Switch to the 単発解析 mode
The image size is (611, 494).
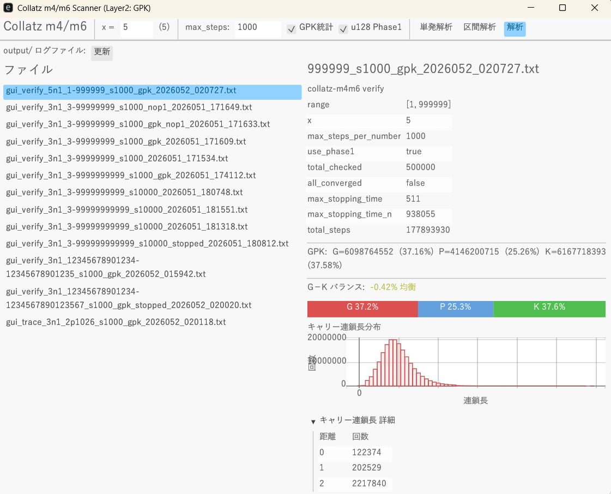[x=435, y=26]
